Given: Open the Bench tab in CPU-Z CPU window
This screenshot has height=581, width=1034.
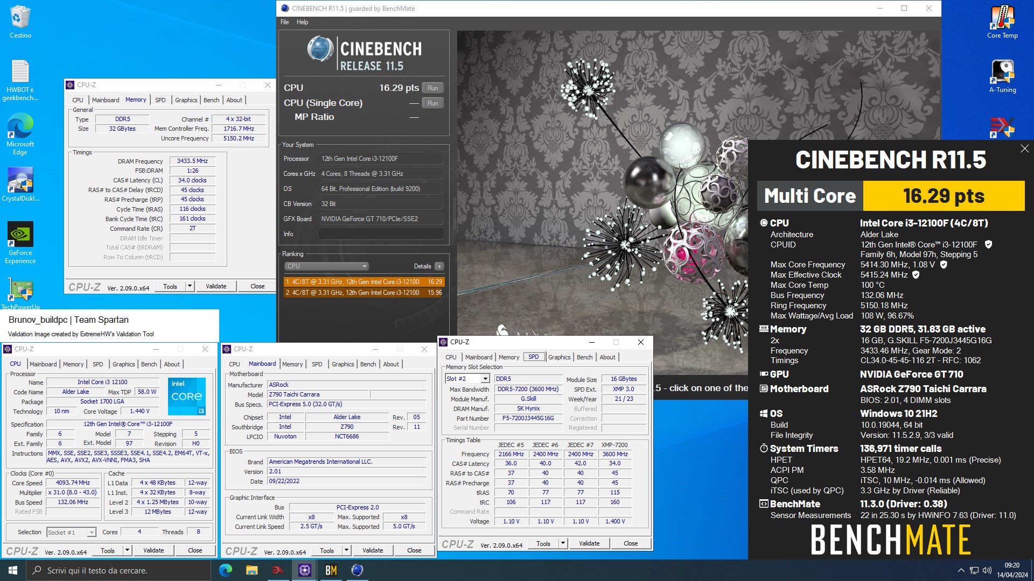Looking at the screenshot, I should (149, 364).
